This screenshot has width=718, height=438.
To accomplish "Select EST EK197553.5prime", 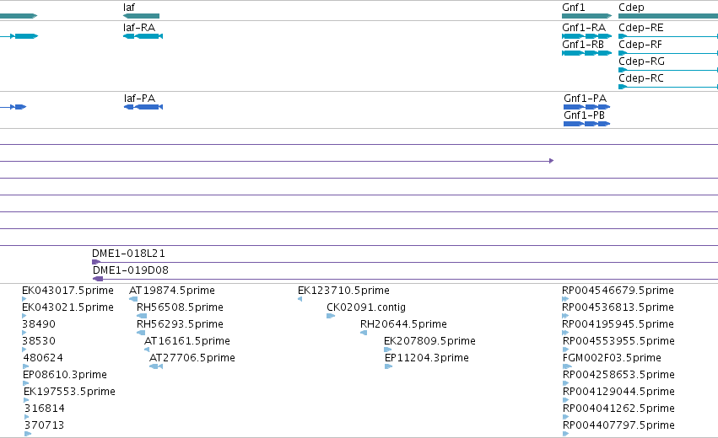I will click(x=69, y=392).
